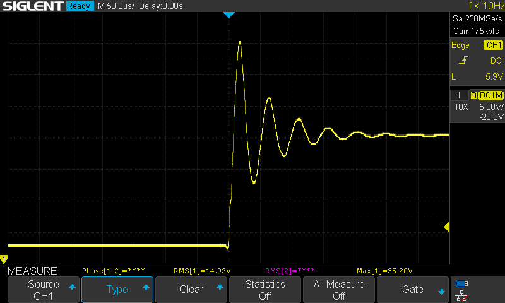Open the MEASURE menu title

(32, 271)
